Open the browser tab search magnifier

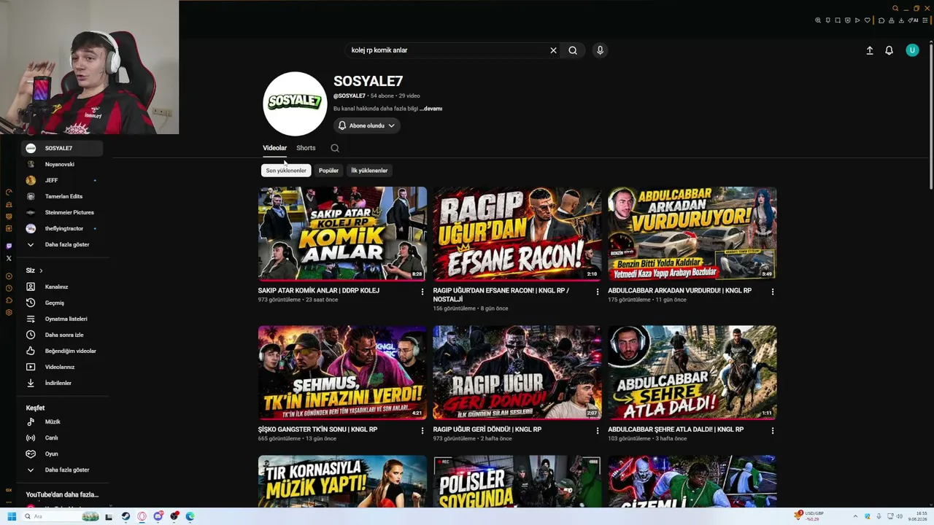coord(895,9)
